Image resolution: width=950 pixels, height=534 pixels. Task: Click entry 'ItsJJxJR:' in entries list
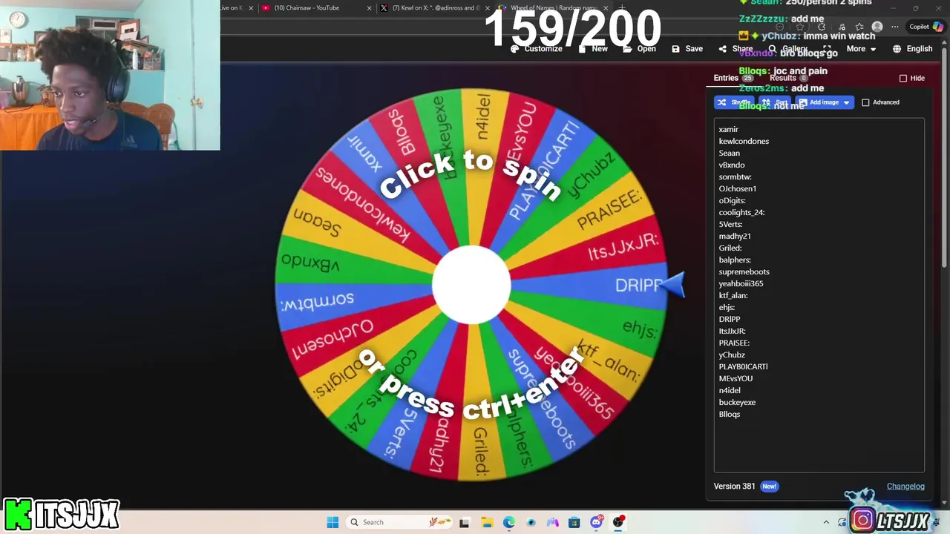[x=733, y=331]
